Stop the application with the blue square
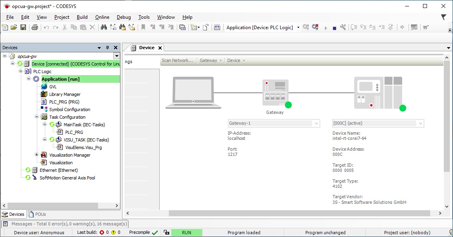Screen dimensions: 453x237 (x=334, y=28)
